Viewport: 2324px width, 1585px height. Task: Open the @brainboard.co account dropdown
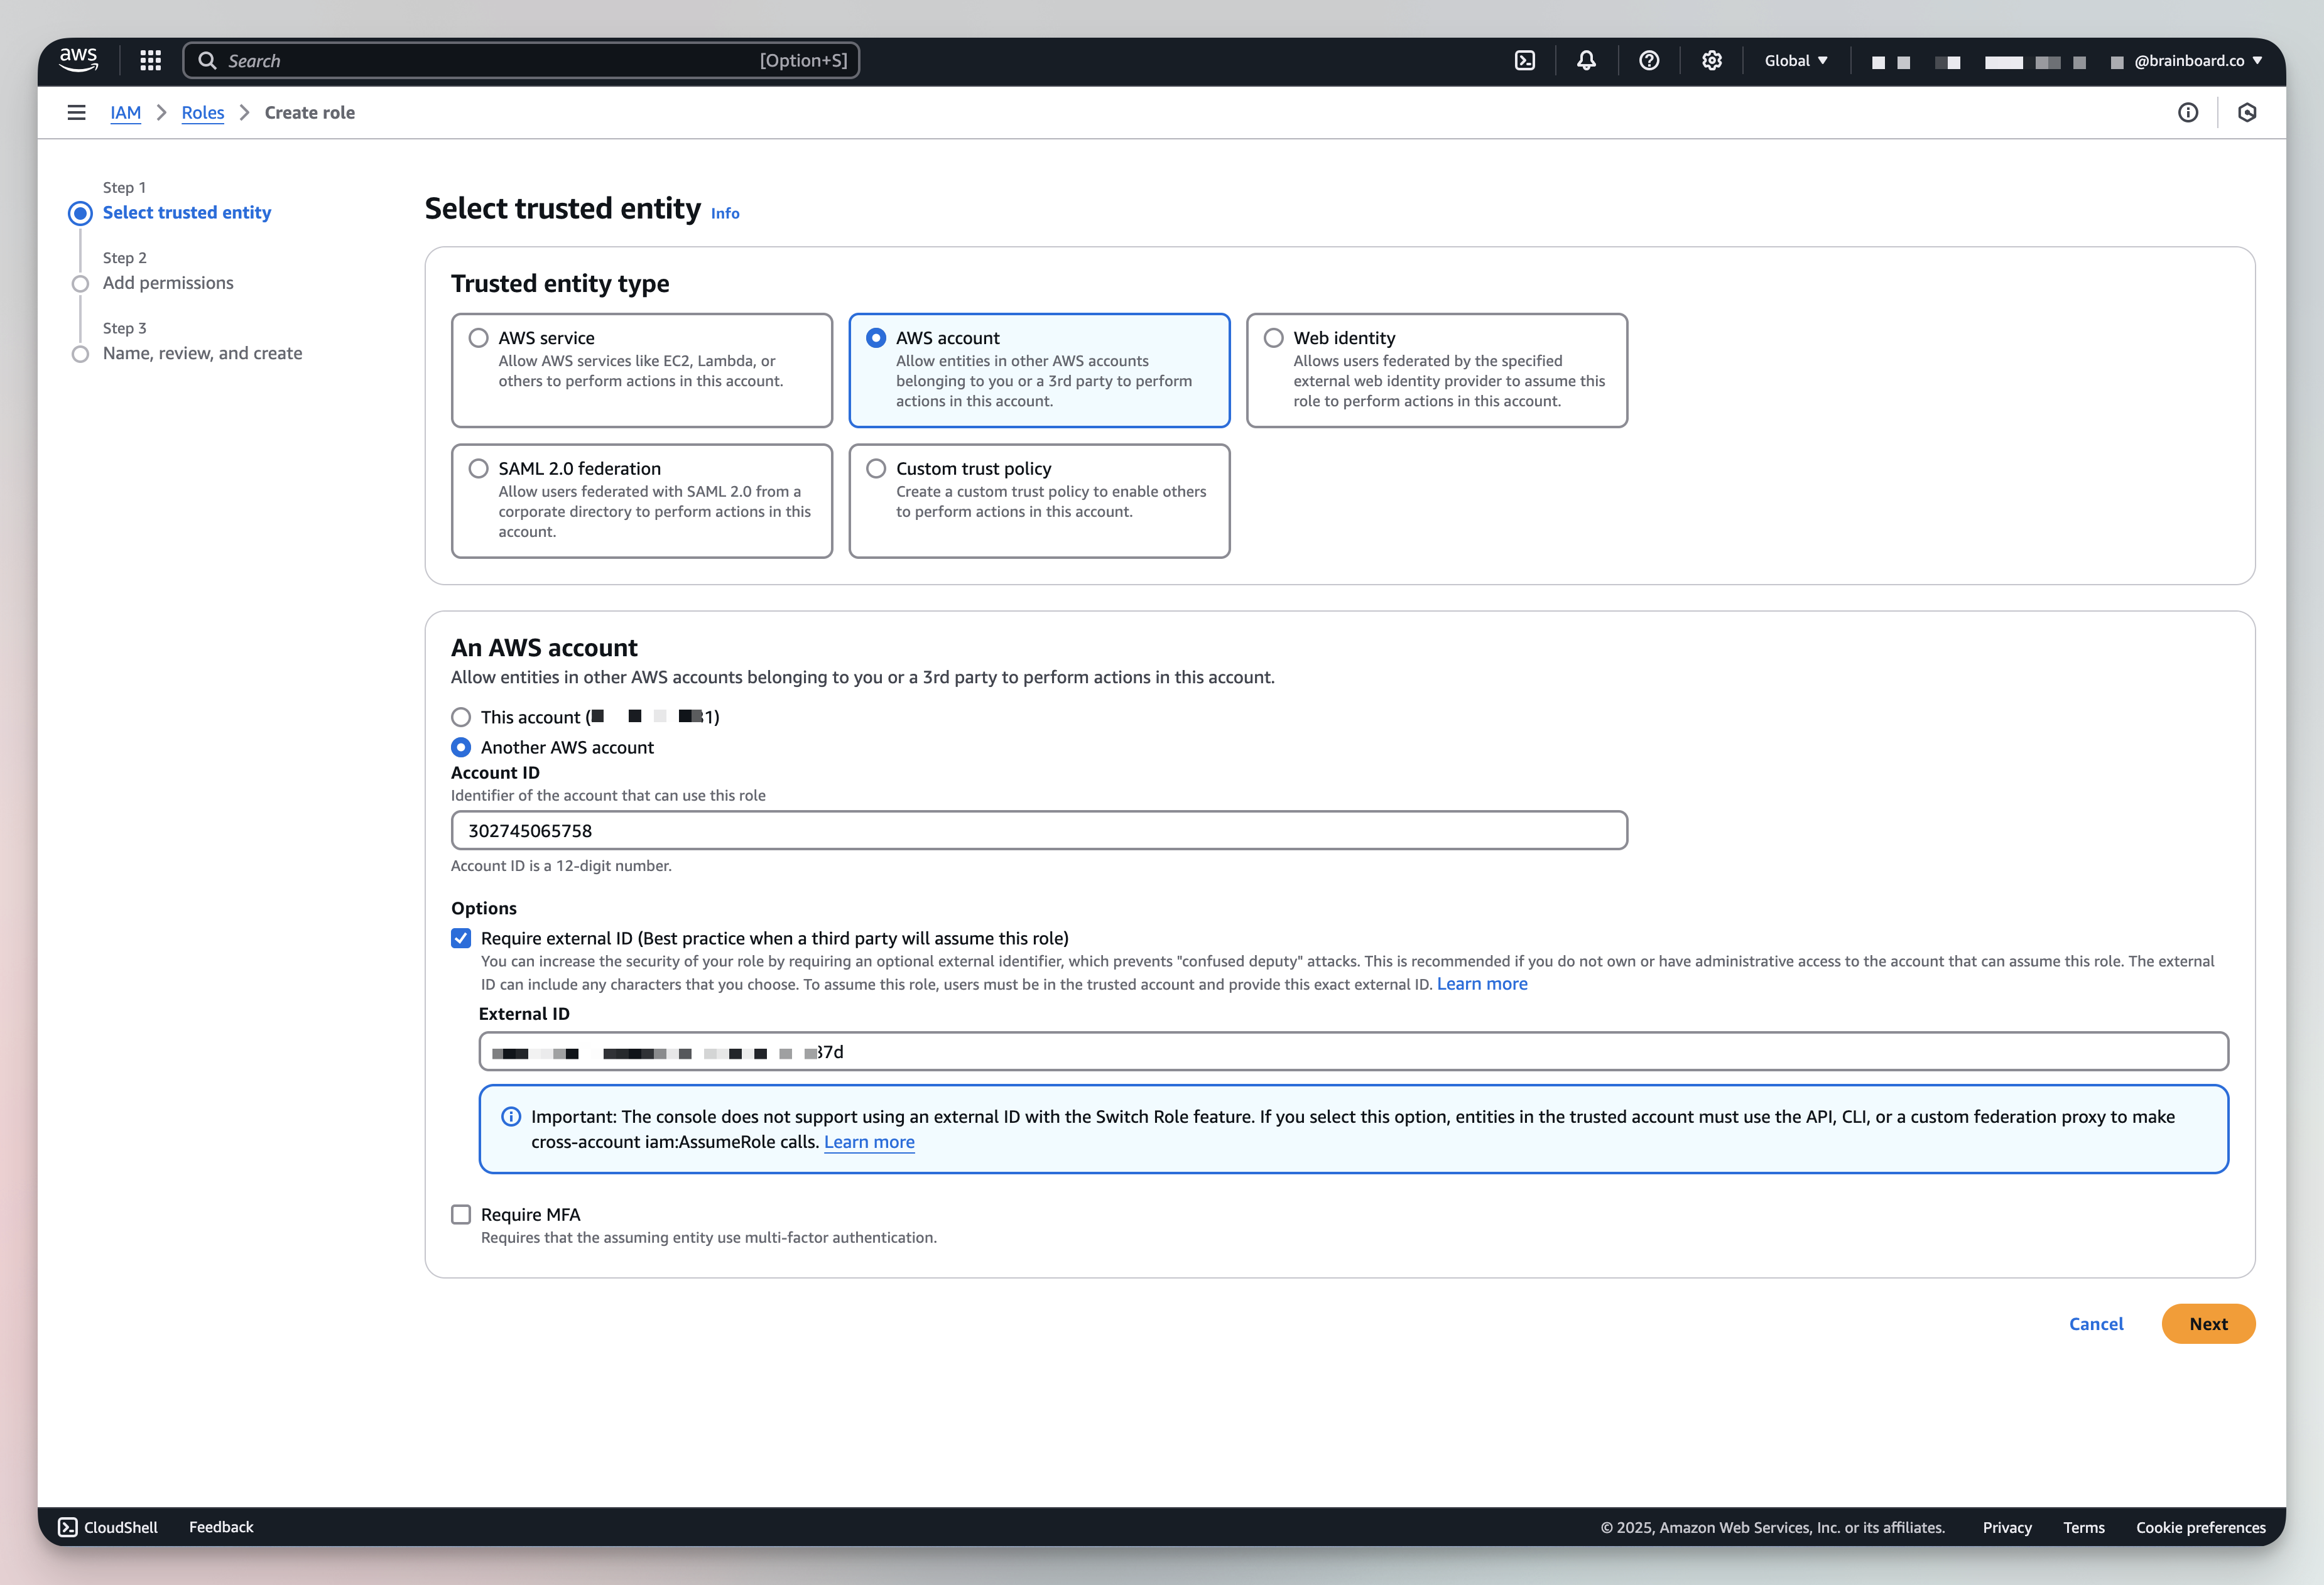point(2196,61)
